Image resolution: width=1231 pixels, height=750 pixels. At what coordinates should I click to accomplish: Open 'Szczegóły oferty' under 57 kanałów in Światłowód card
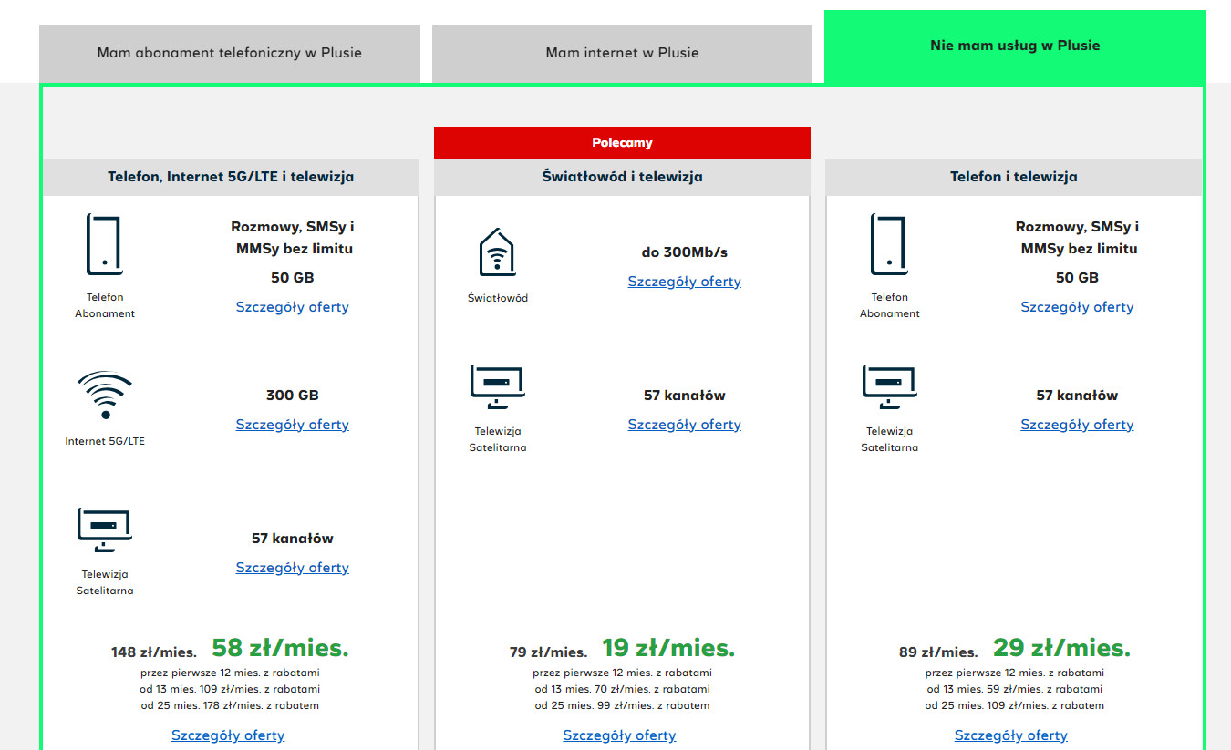(685, 425)
